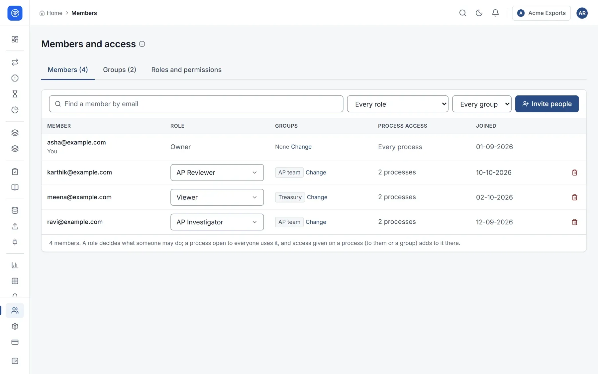Open the hourglass sidebar icon
598x374 pixels.
click(x=15, y=94)
